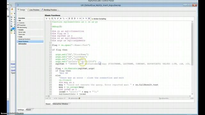Click the third icon right of the right-arrow icon
Screen dimensions: 205x115
click(75, 19)
